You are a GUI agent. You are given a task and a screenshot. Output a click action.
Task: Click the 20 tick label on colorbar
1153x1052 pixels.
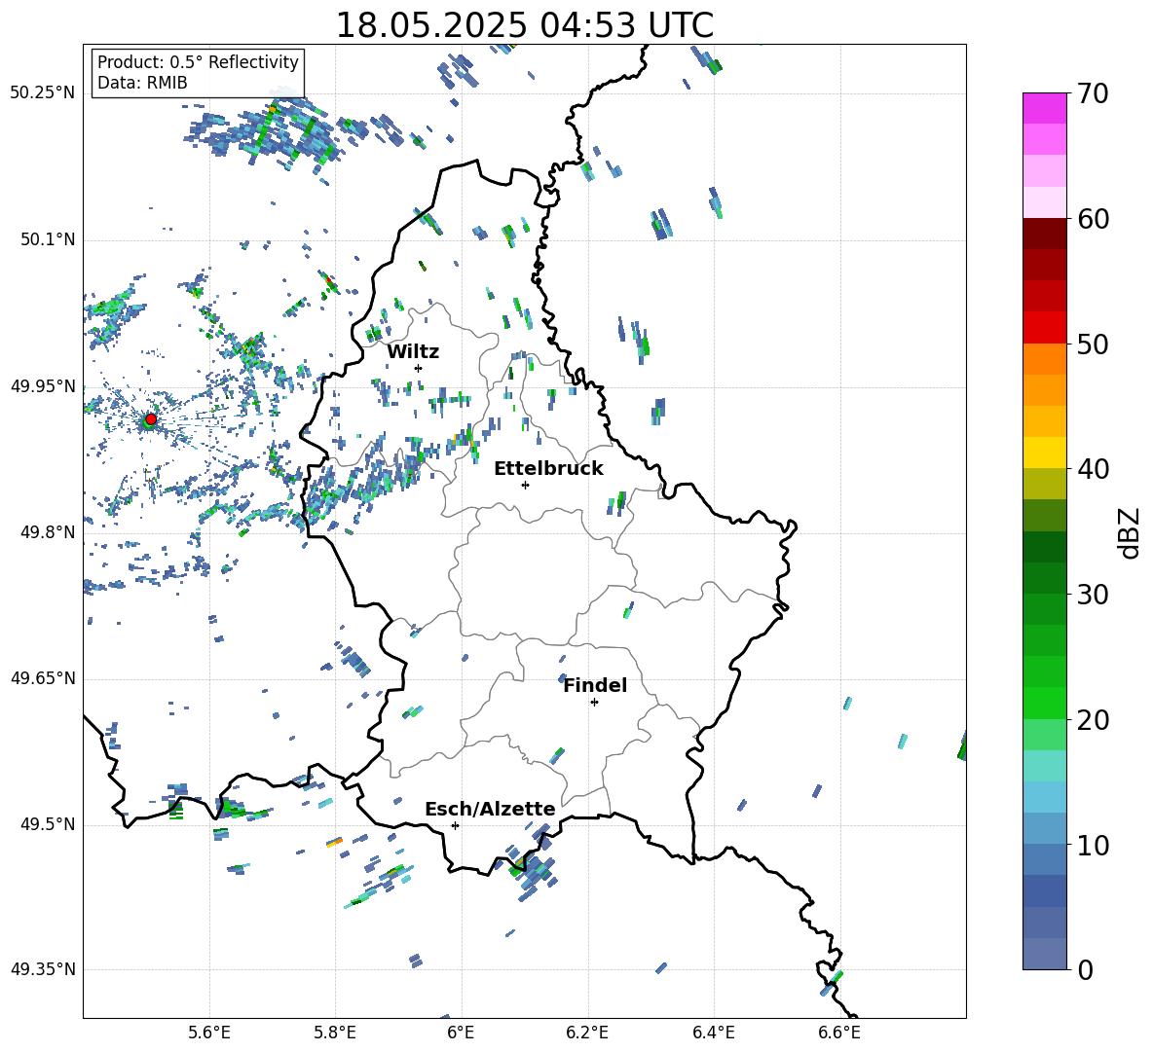[x=1093, y=720]
